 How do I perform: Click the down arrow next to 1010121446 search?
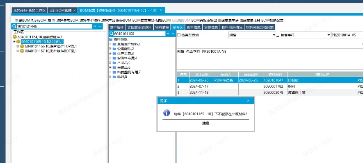click(100, 26)
